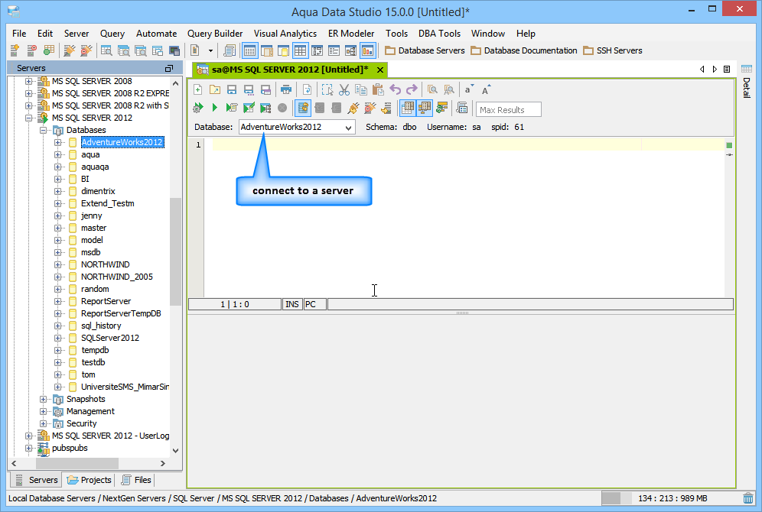Click the Paste clipboard icon
This screenshot has width=762, height=512.
pyautogui.click(x=378, y=89)
